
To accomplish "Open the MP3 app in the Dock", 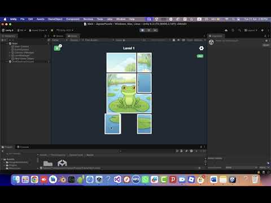I will click(x=136, y=179).
